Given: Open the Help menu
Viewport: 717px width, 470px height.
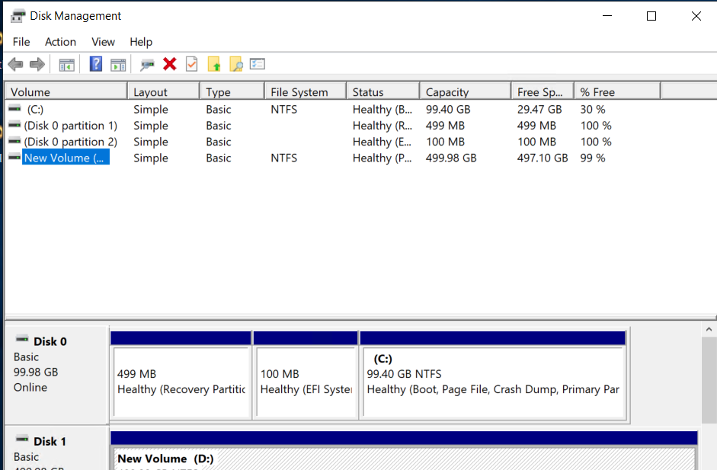Looking at the screenshot, I should pos(141,42).
